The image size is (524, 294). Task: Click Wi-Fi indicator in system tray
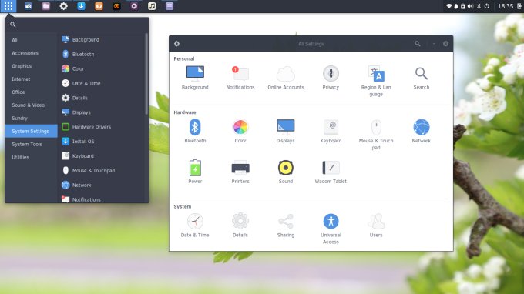(x=449, y=6)
